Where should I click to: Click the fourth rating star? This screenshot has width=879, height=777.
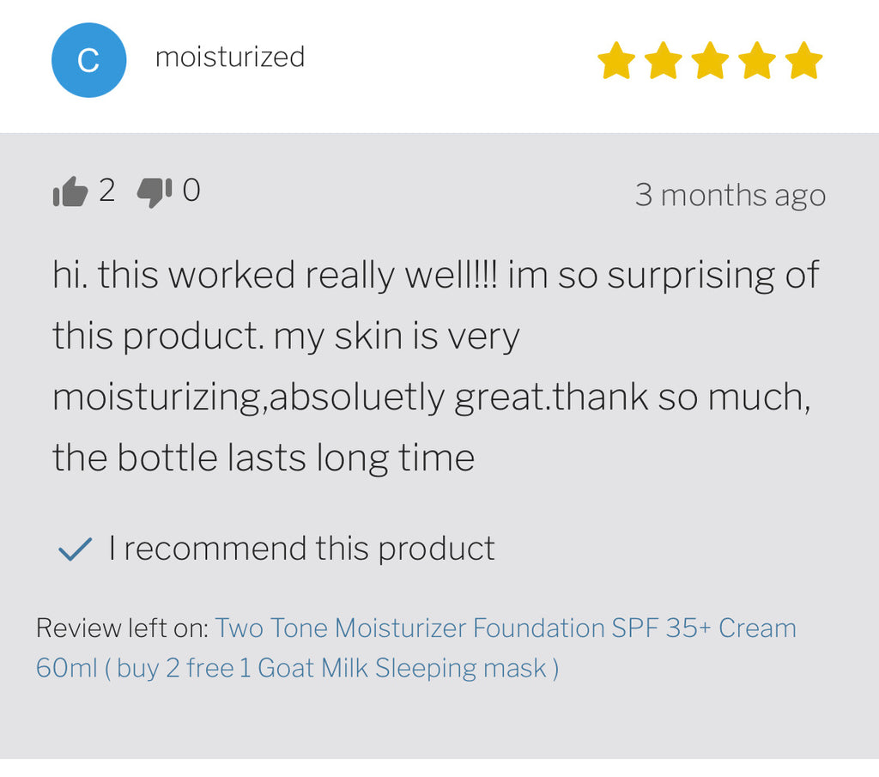click(x=757, y=62)
